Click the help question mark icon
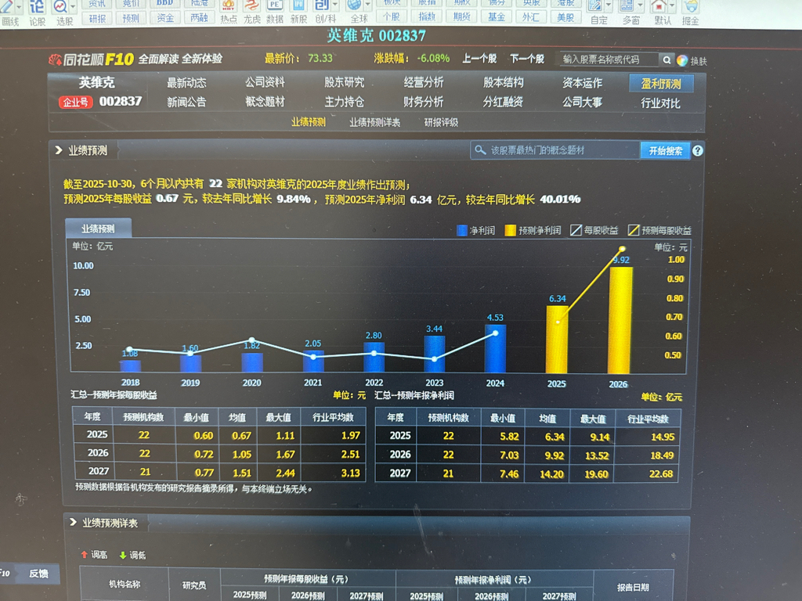The height and width of the screenshot is (601, 802). pos(698,151)
